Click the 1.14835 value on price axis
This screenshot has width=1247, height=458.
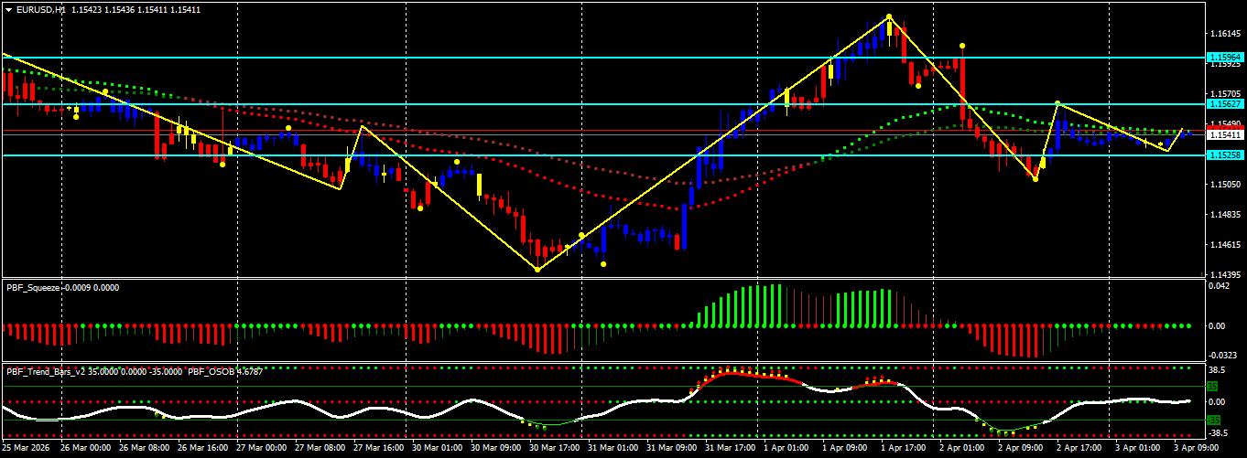pos(1226,215)
